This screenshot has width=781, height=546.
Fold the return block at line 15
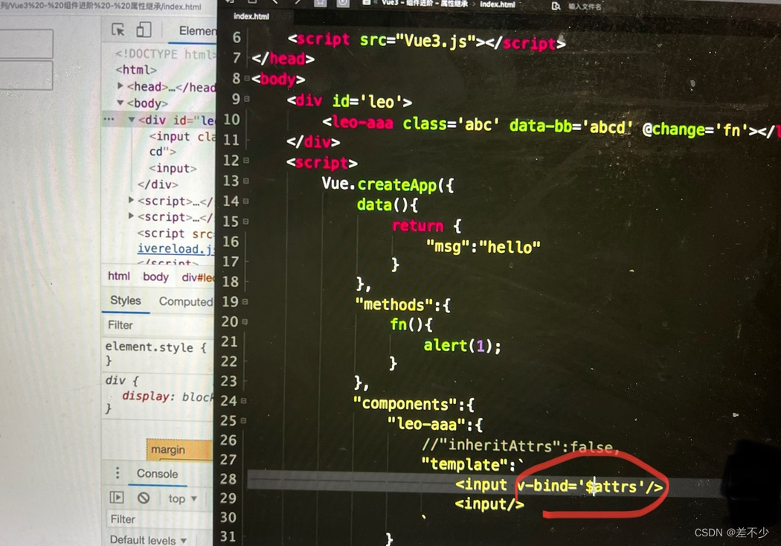point(246,221)
